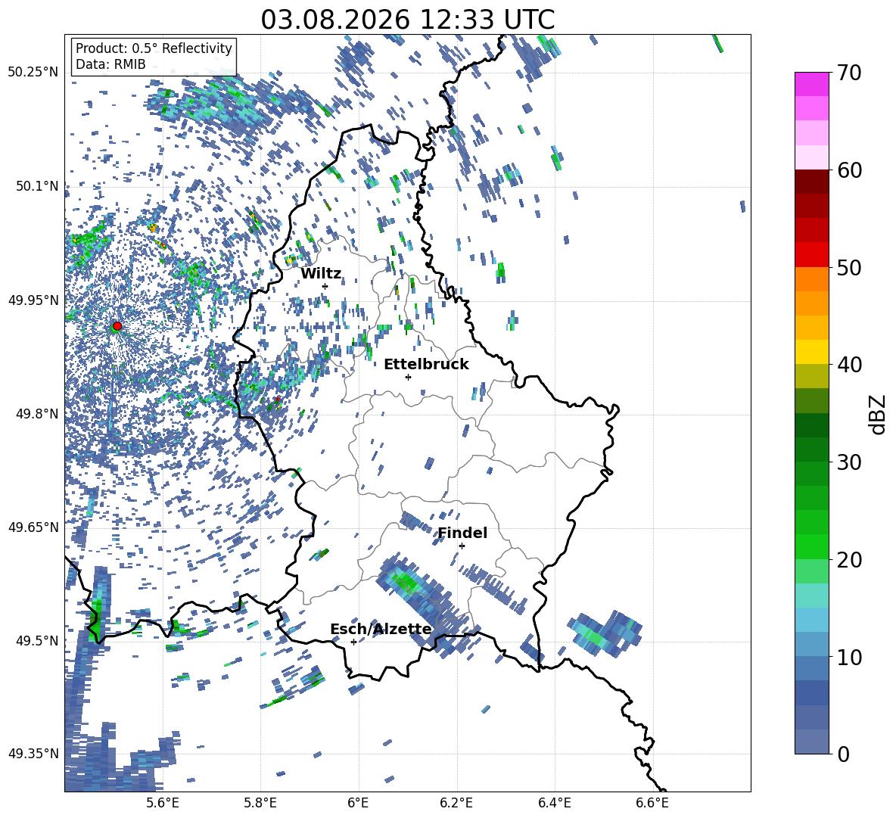The width and height of the screenshot is (896, 818).
Task: Click the red 50 dBZ colorbar segment
Action: click(811, 255)
